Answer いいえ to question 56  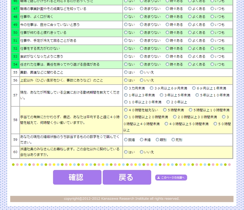[142, 80]
